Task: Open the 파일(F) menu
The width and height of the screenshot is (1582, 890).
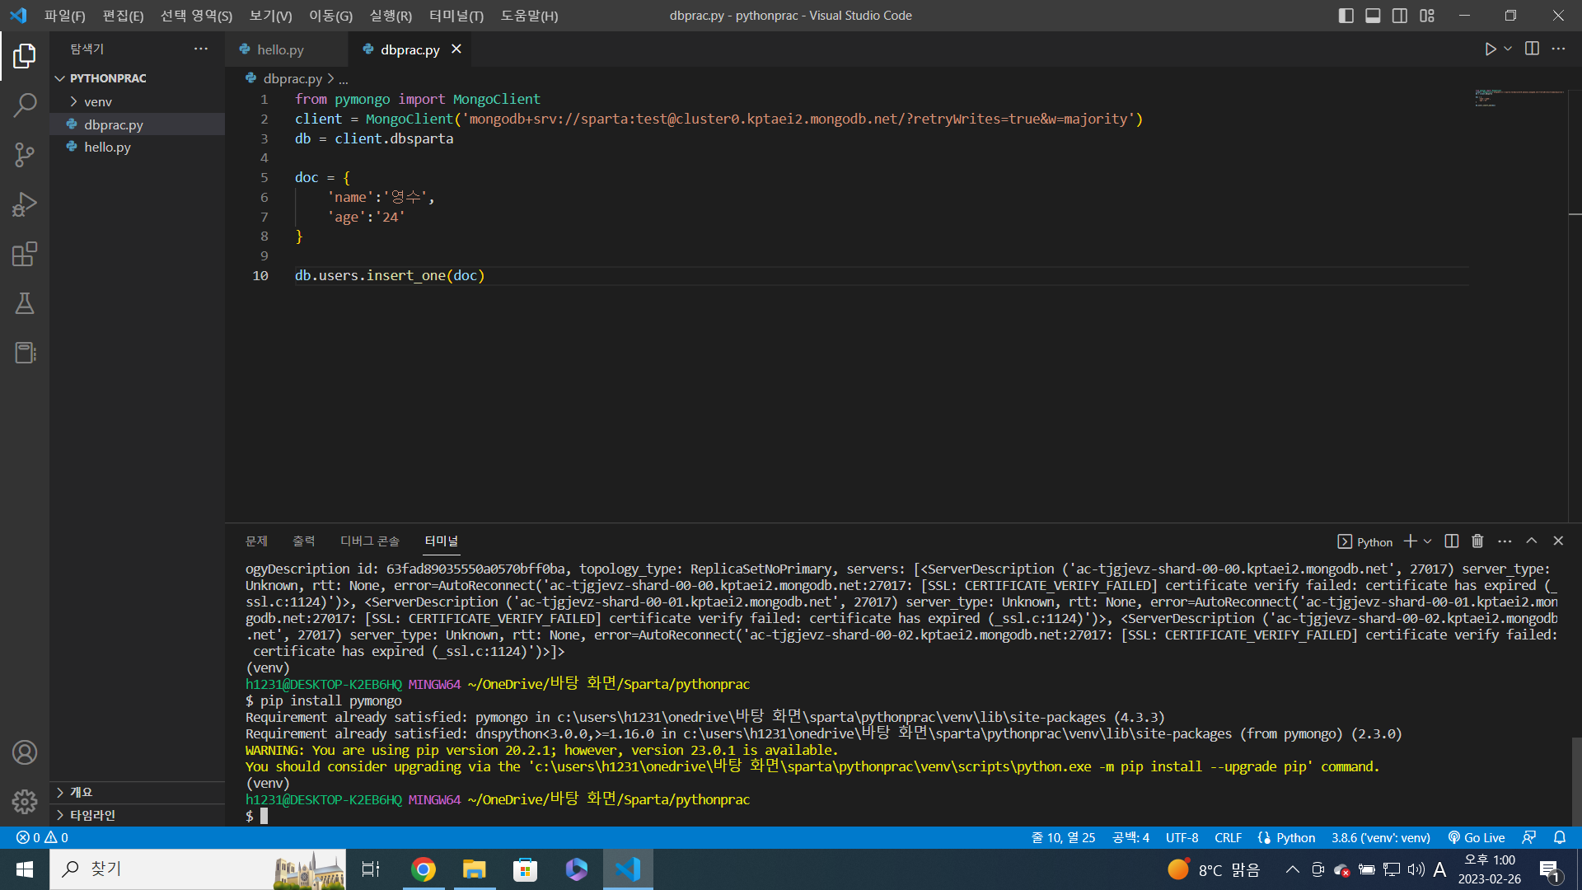Action: pyautogui.click(x=64, y=16)
